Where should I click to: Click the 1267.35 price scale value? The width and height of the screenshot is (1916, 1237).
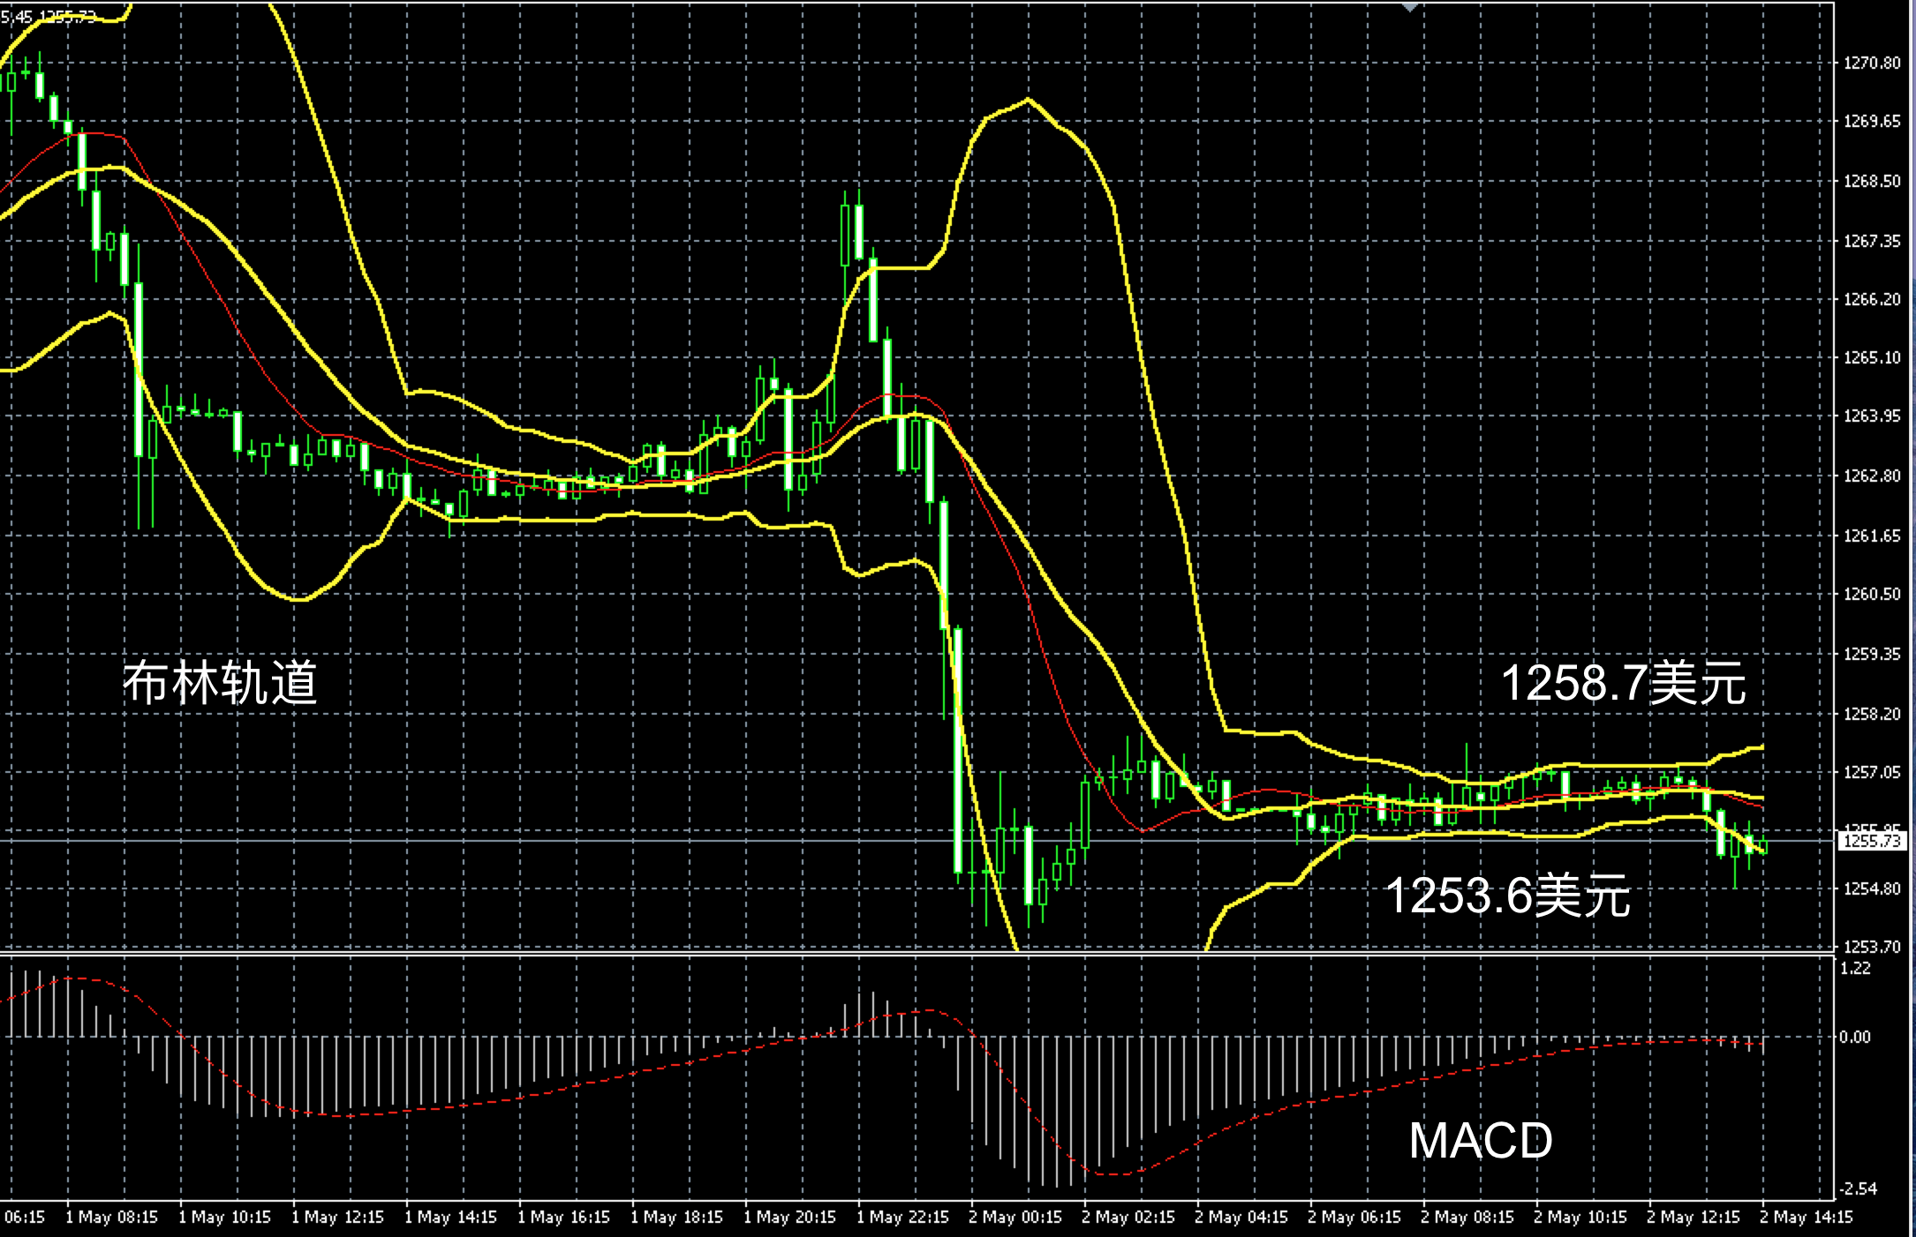click(1872, 241)
